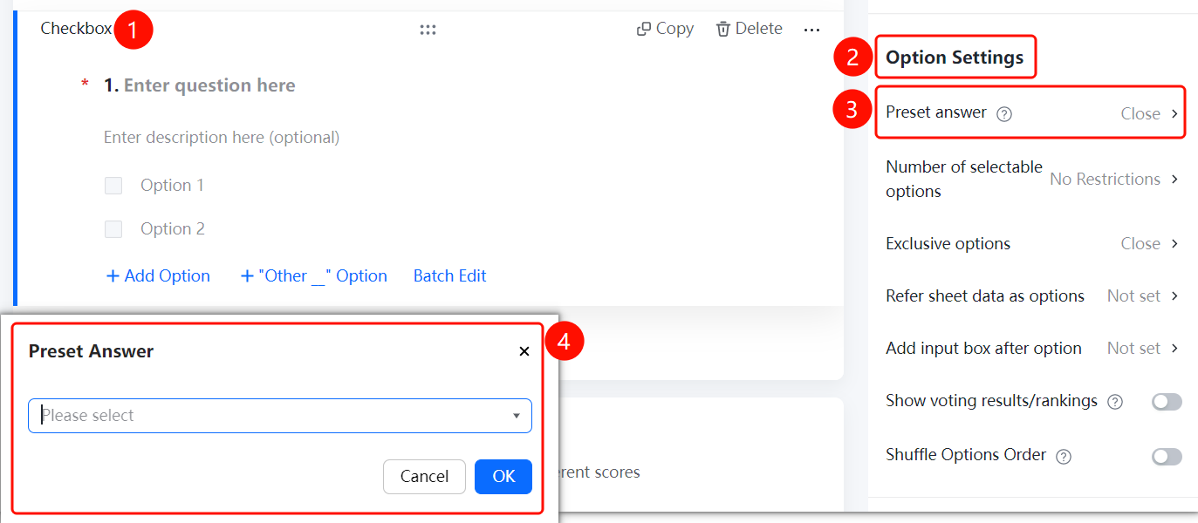The height and width of the screenshot is (523, 1198).
Task: Open the three-dot more options menu
Action: click(x=811, y=30)
